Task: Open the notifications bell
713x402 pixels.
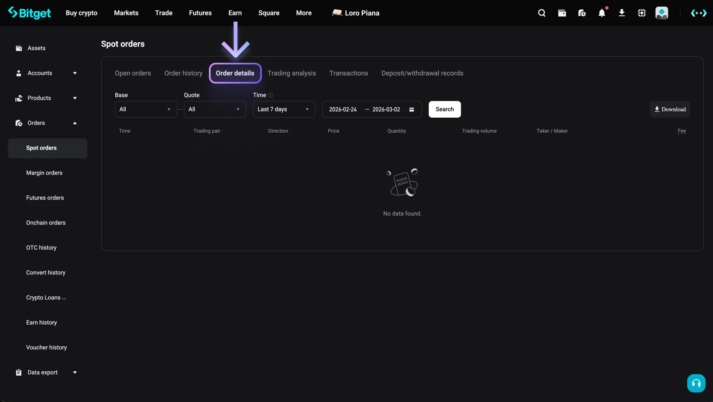Action: tap(602, 13)
